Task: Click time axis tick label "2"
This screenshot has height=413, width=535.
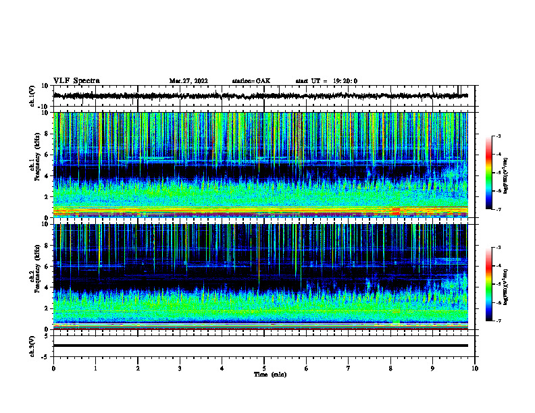Action: [x=138, y=368]
